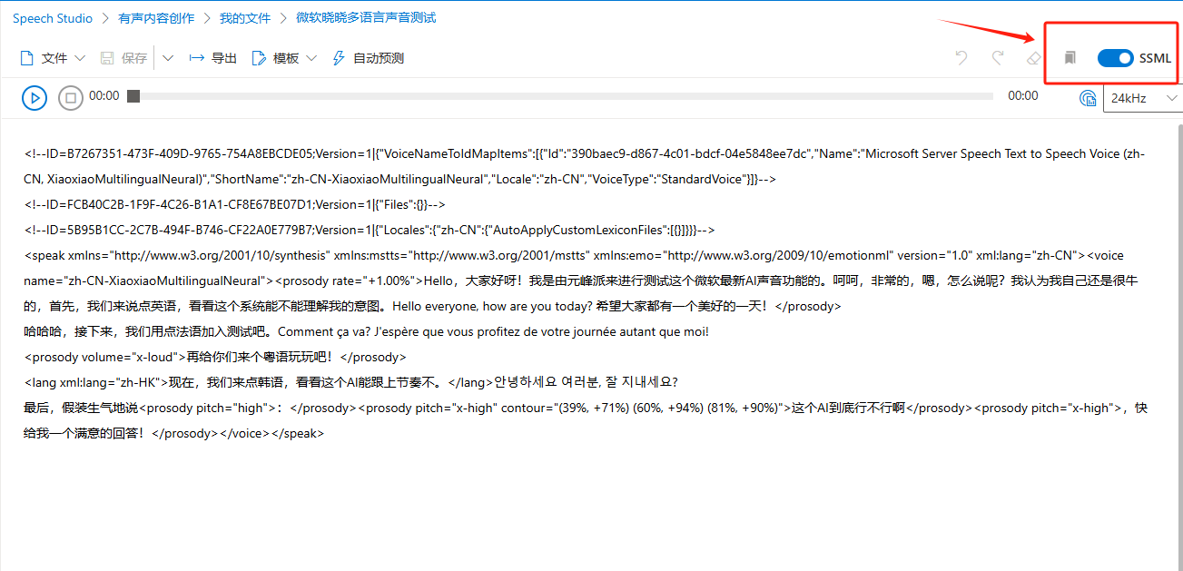
Task: Click the 导出 export button
Action: coord(212,58)
